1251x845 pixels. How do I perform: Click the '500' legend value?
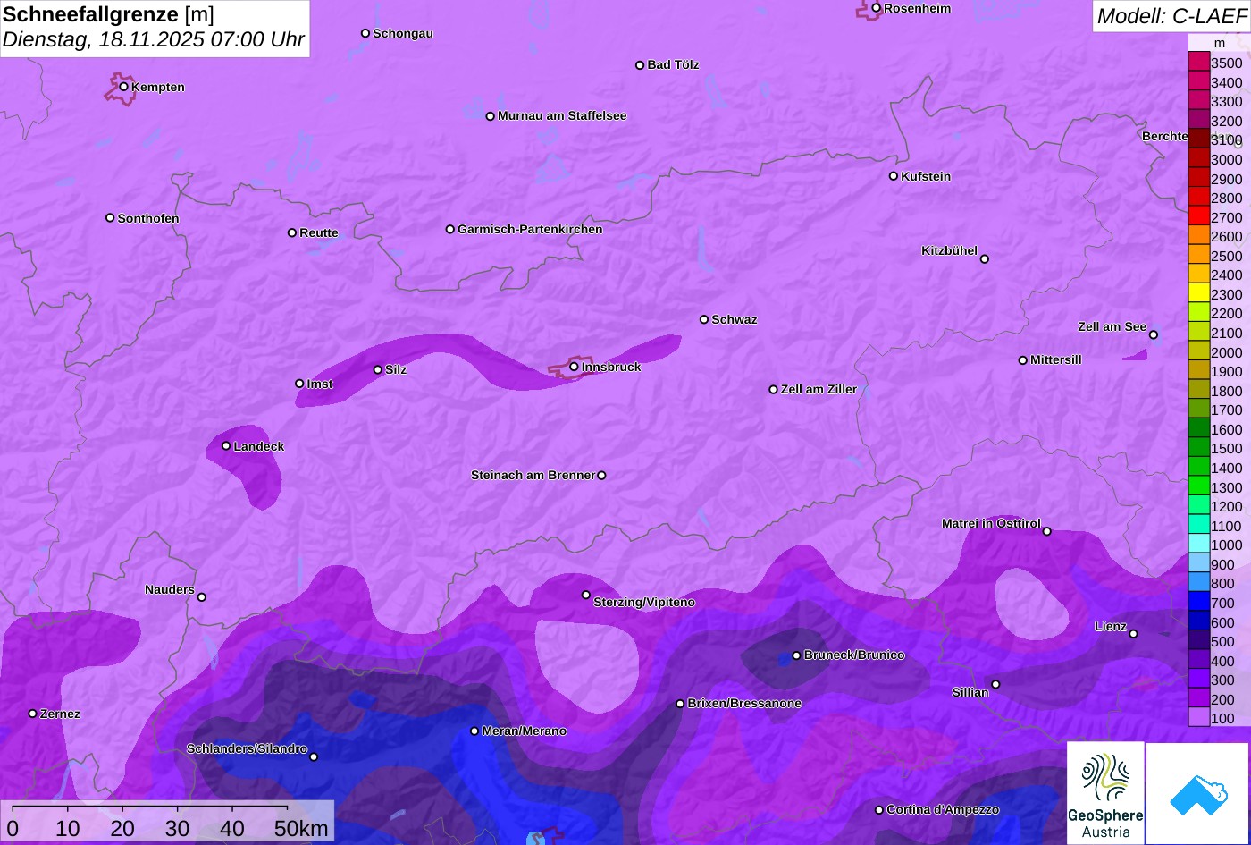(1222, 641)
